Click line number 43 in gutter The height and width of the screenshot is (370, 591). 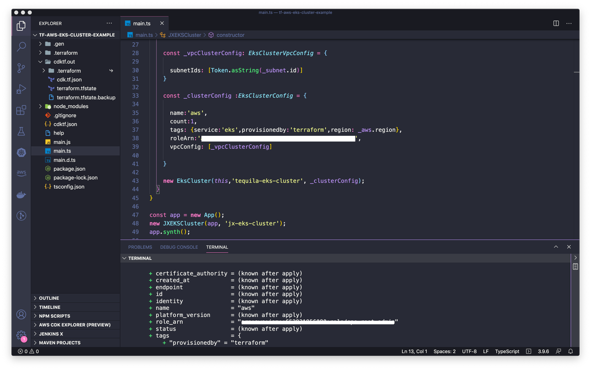(135, 181)
